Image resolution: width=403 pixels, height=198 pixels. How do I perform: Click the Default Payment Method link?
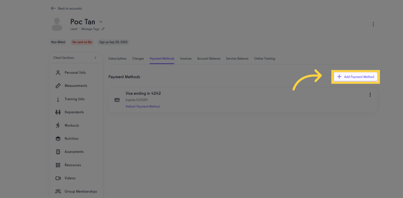point(143,106)
